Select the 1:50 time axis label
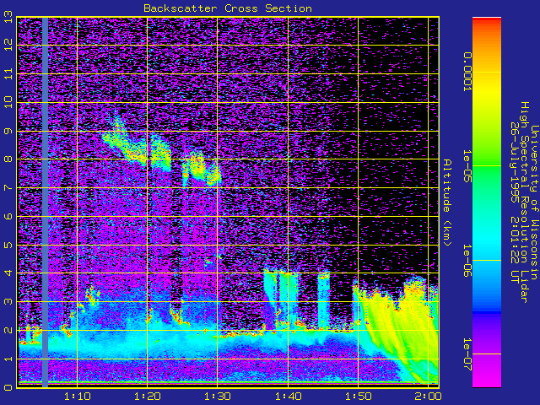 click(x=358, y=396)
